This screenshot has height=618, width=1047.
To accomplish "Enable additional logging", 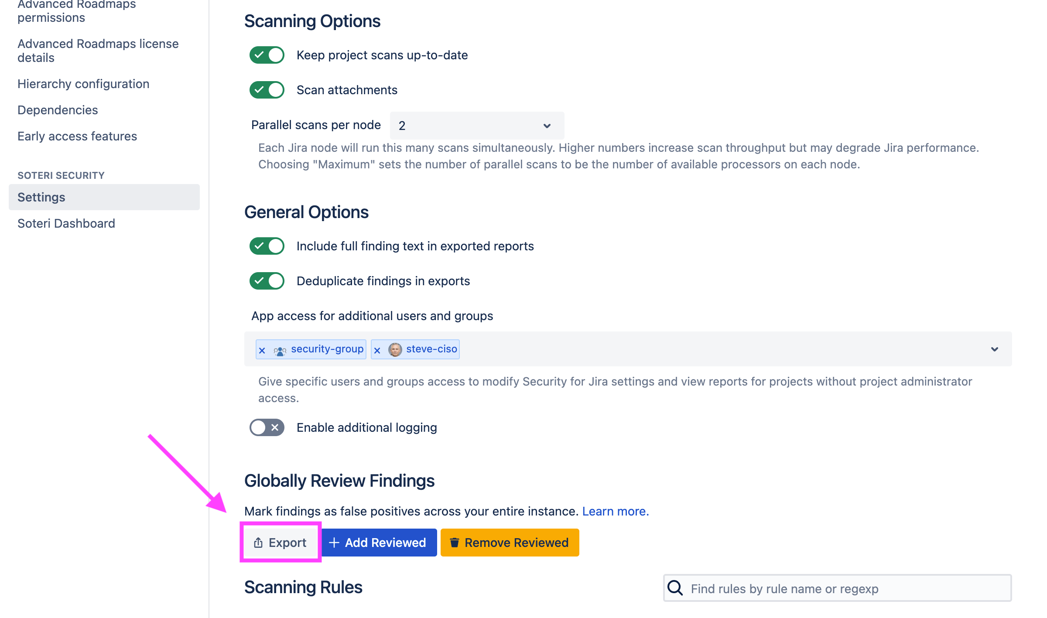I will pyautogui.click(x=266, y=427).
